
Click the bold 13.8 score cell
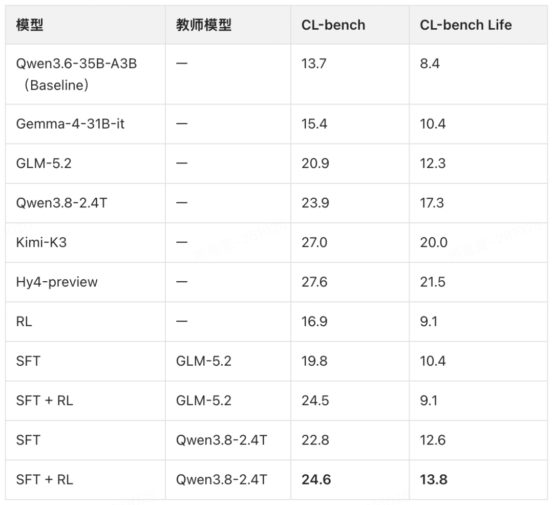[478, 479]
